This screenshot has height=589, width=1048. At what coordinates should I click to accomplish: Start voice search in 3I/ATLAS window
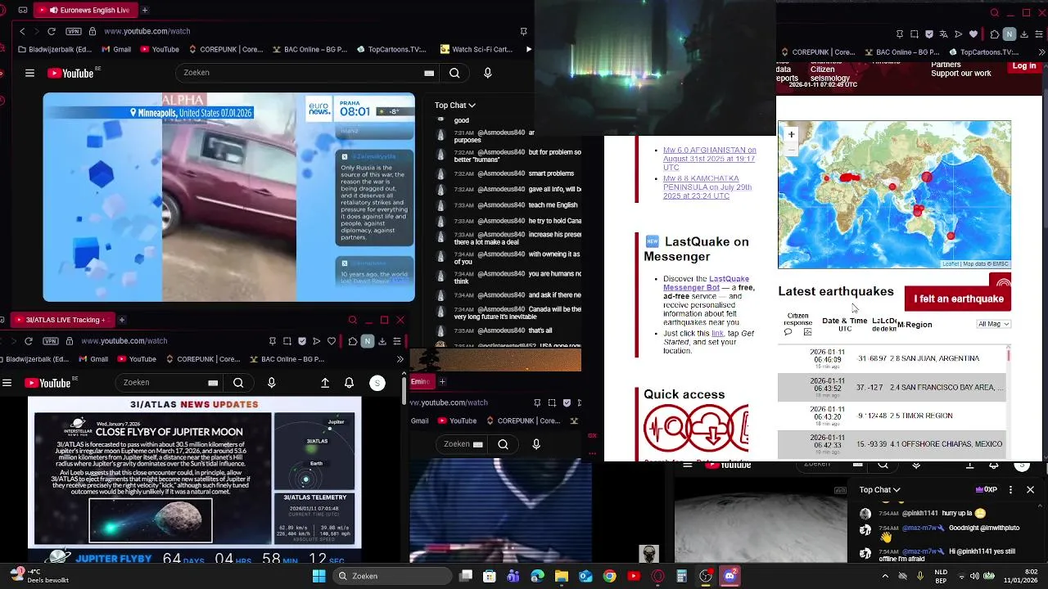[x=272, y=383]
